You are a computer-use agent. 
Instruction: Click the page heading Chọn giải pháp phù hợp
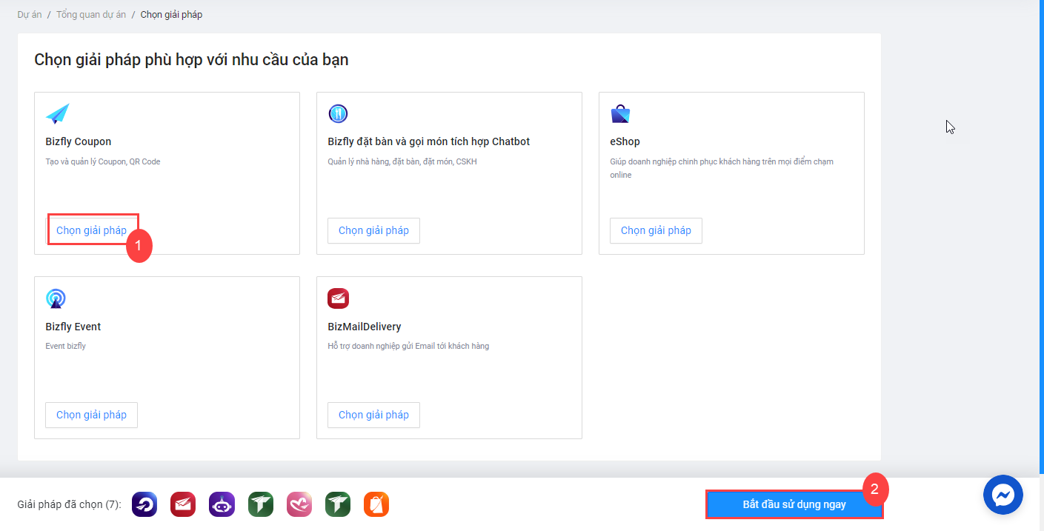(x=191, y=60)
